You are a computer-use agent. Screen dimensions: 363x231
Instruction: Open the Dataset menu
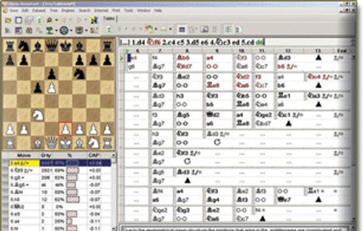tap(39, 11)
